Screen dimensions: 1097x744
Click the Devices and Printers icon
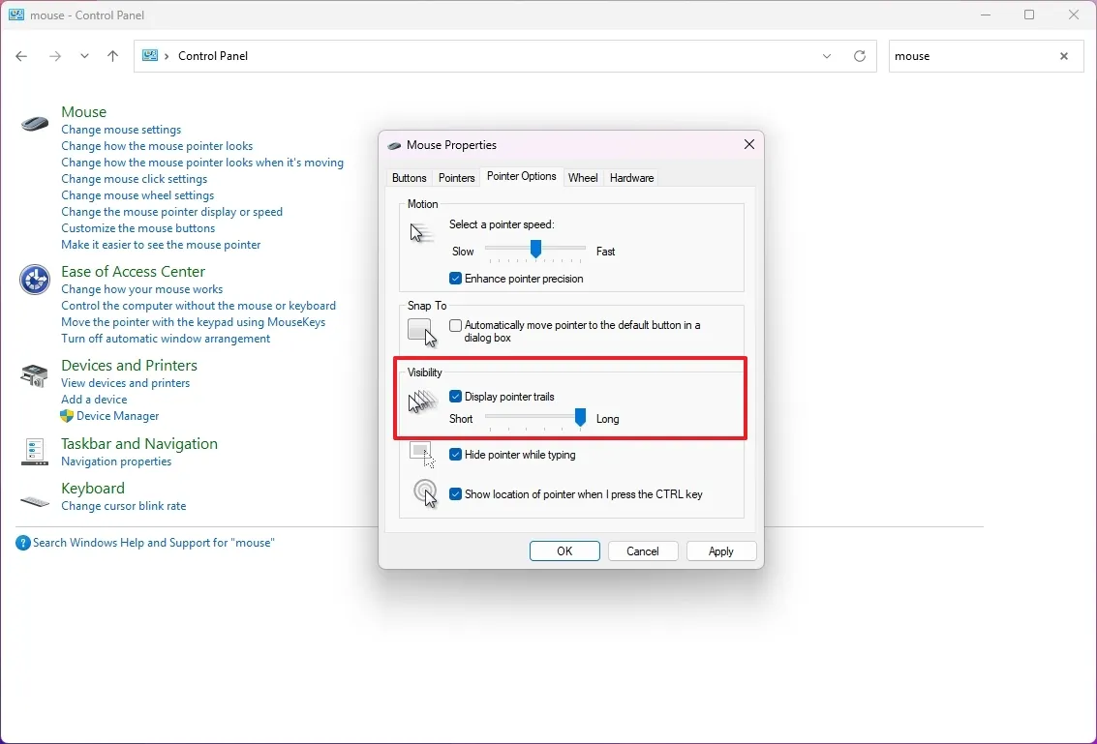[x=34, y=374]
